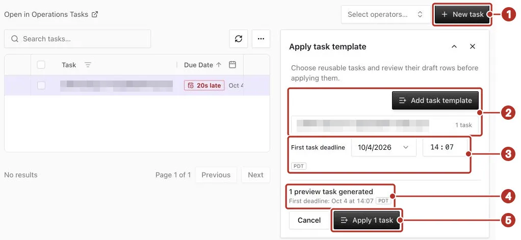Open the three-dot more options menu
The height and width of the screenshot is (240, 521).
coord(261,39)
